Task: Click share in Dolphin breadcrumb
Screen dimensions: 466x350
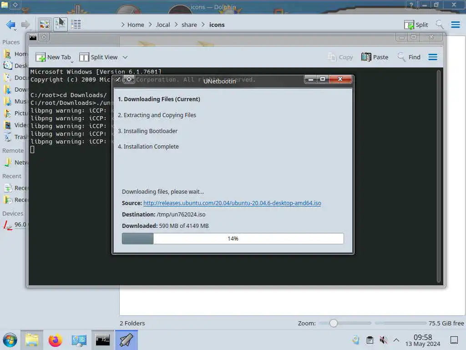Action: (x=189, y=25)
